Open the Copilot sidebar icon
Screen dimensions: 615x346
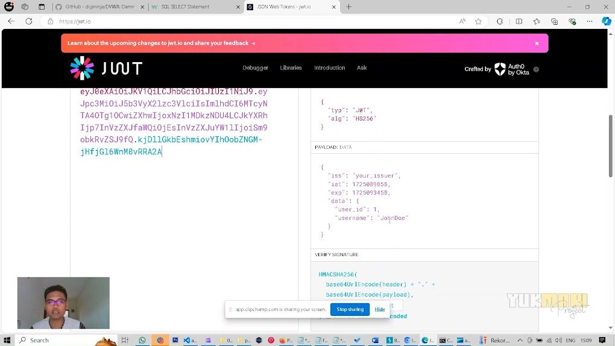607,21
